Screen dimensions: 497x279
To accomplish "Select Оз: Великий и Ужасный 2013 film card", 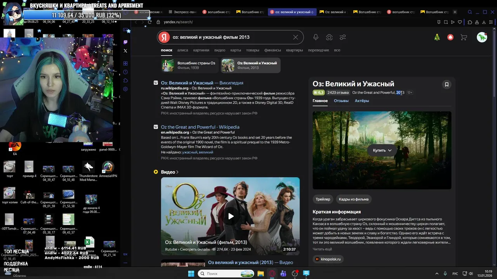I will 251,65.
